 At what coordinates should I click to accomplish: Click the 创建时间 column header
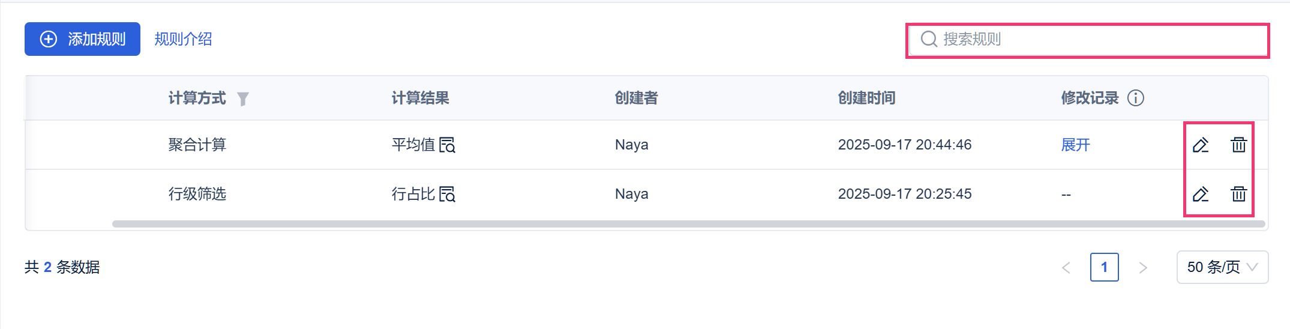[867, 98]
